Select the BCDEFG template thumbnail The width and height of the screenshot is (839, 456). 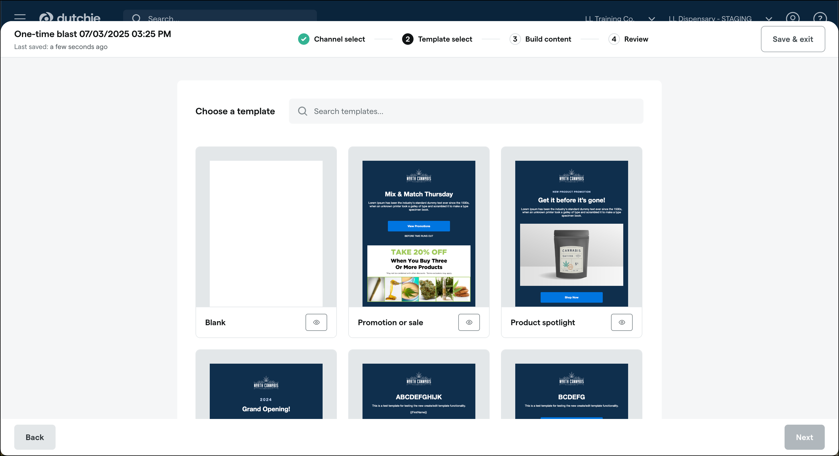click(572, 391)
